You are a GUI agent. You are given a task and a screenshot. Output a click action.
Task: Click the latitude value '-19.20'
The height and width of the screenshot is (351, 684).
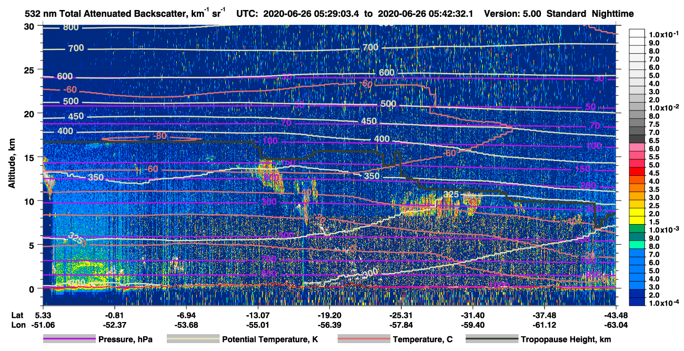tap(329, 315)
